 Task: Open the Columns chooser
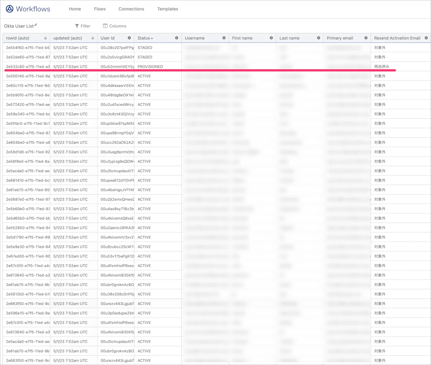[x=115, y=26]
